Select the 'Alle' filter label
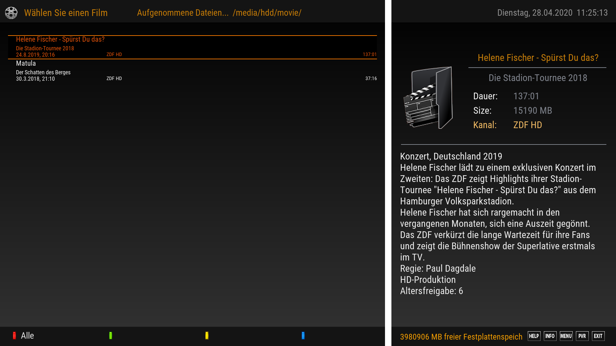This screenshot has width=616, height=346. tap(27, 335)
